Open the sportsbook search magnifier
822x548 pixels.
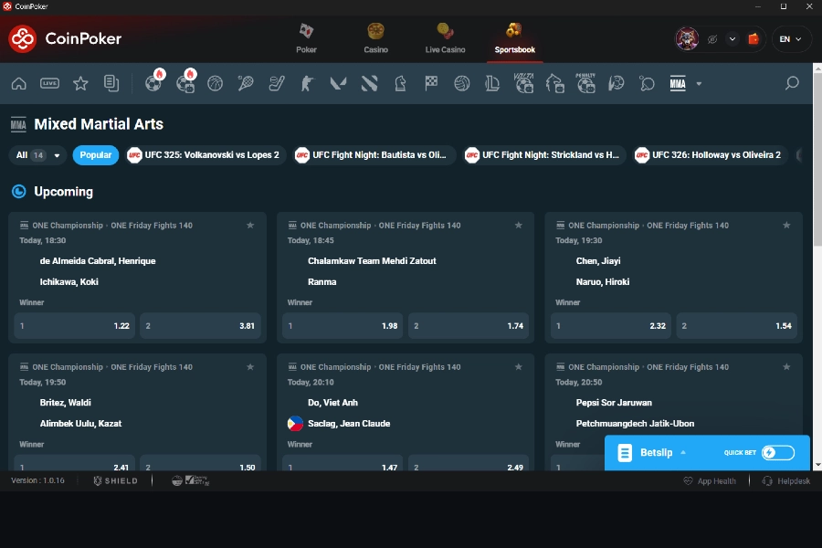[792, 84]
